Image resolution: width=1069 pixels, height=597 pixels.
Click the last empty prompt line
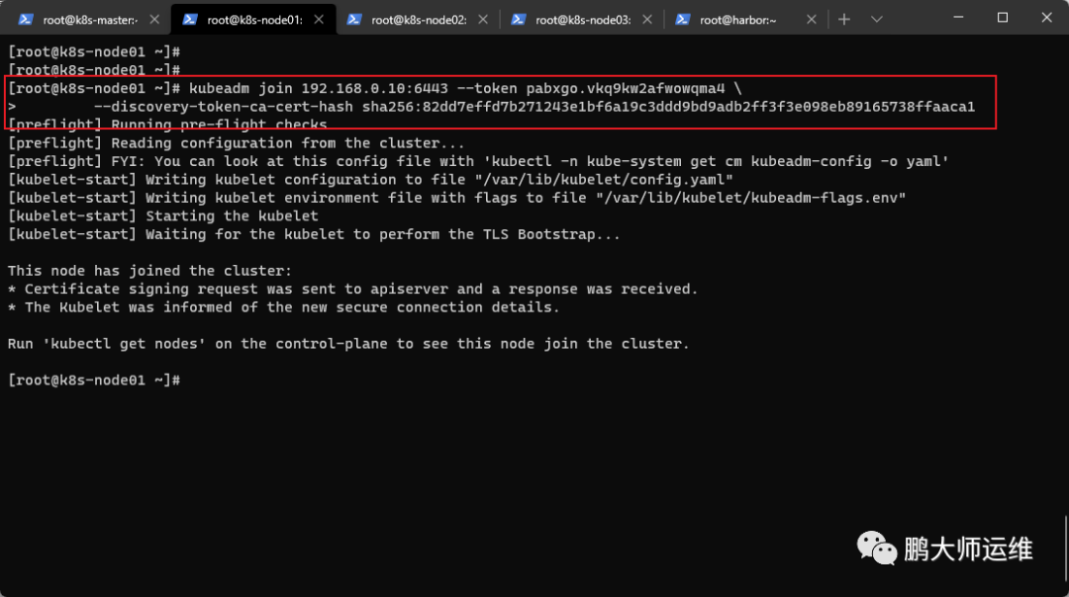(94, 380)
